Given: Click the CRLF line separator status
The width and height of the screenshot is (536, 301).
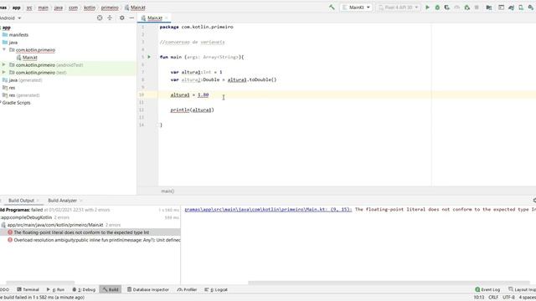Looking at the screenshot, I should point(493,298).
